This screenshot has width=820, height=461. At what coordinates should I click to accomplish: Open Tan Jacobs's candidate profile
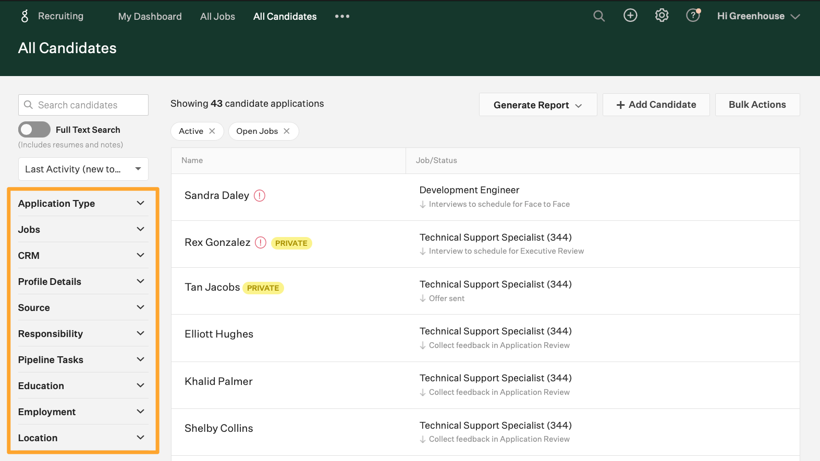212,288
